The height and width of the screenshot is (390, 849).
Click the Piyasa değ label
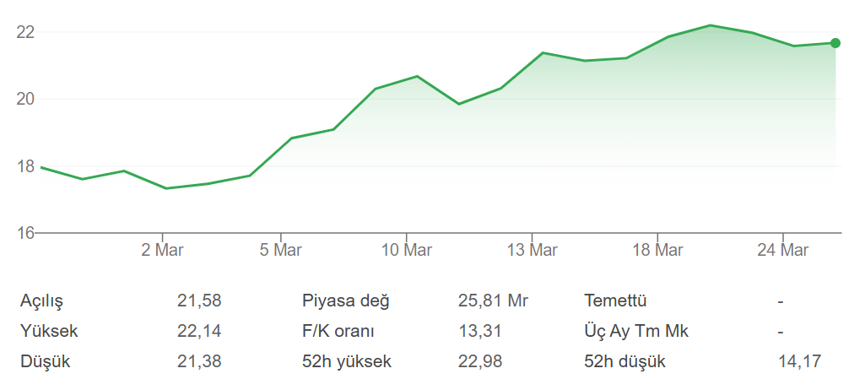click(346, 301)
